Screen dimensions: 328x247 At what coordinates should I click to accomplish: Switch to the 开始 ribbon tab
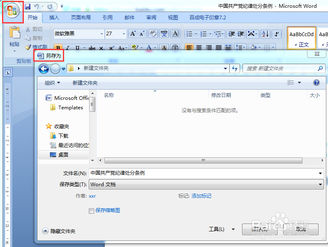(32, 18)
